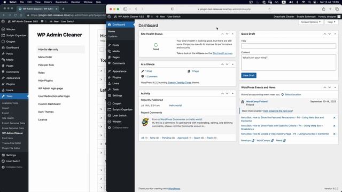Open User Switch icon in front sidebar
342x192 pixels.
pyautogui.click(x=110, y=116)
